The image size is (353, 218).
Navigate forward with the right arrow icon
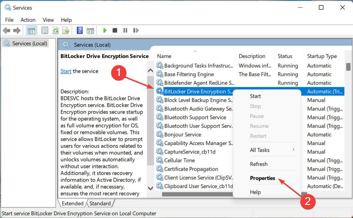pos(17,30)
